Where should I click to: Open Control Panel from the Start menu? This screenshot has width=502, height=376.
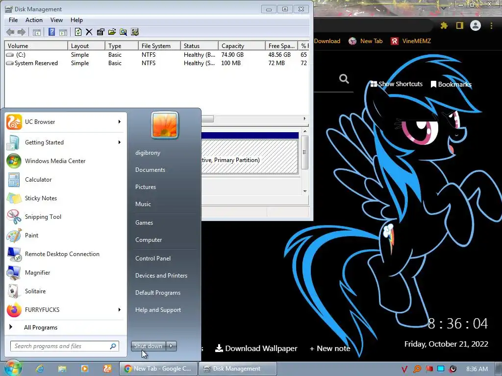pyautogui.click(x=153, y=258)
